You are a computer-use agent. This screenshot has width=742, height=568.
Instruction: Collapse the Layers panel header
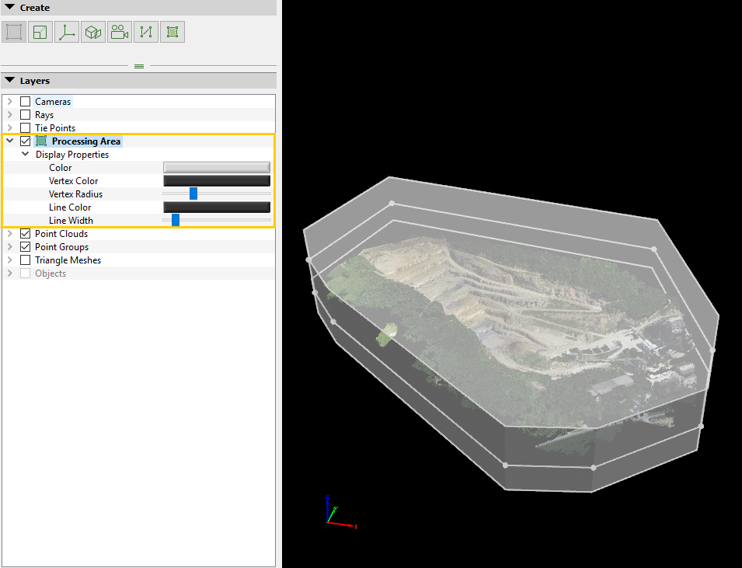coord(8,80)
